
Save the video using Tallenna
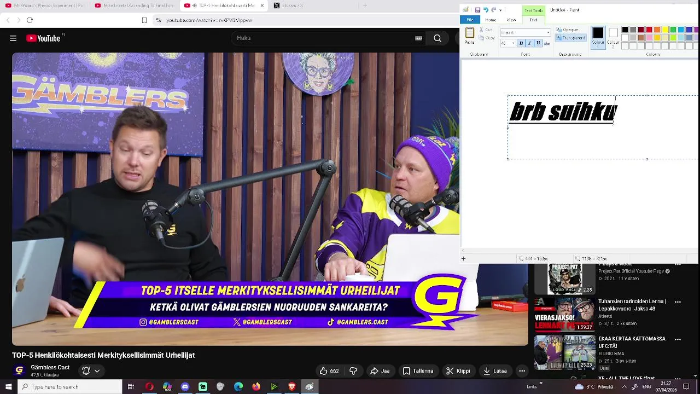tap(418, 371)
